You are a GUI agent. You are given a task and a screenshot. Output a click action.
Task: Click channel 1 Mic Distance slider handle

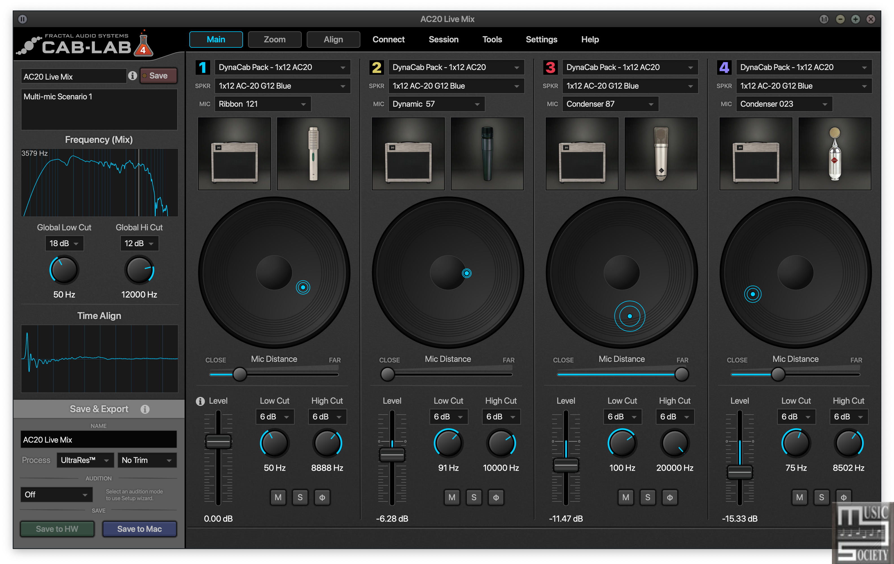pos(240,374)
